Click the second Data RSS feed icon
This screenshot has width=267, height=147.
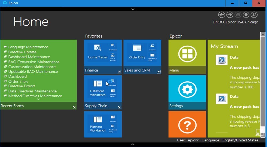click(222, 99)
